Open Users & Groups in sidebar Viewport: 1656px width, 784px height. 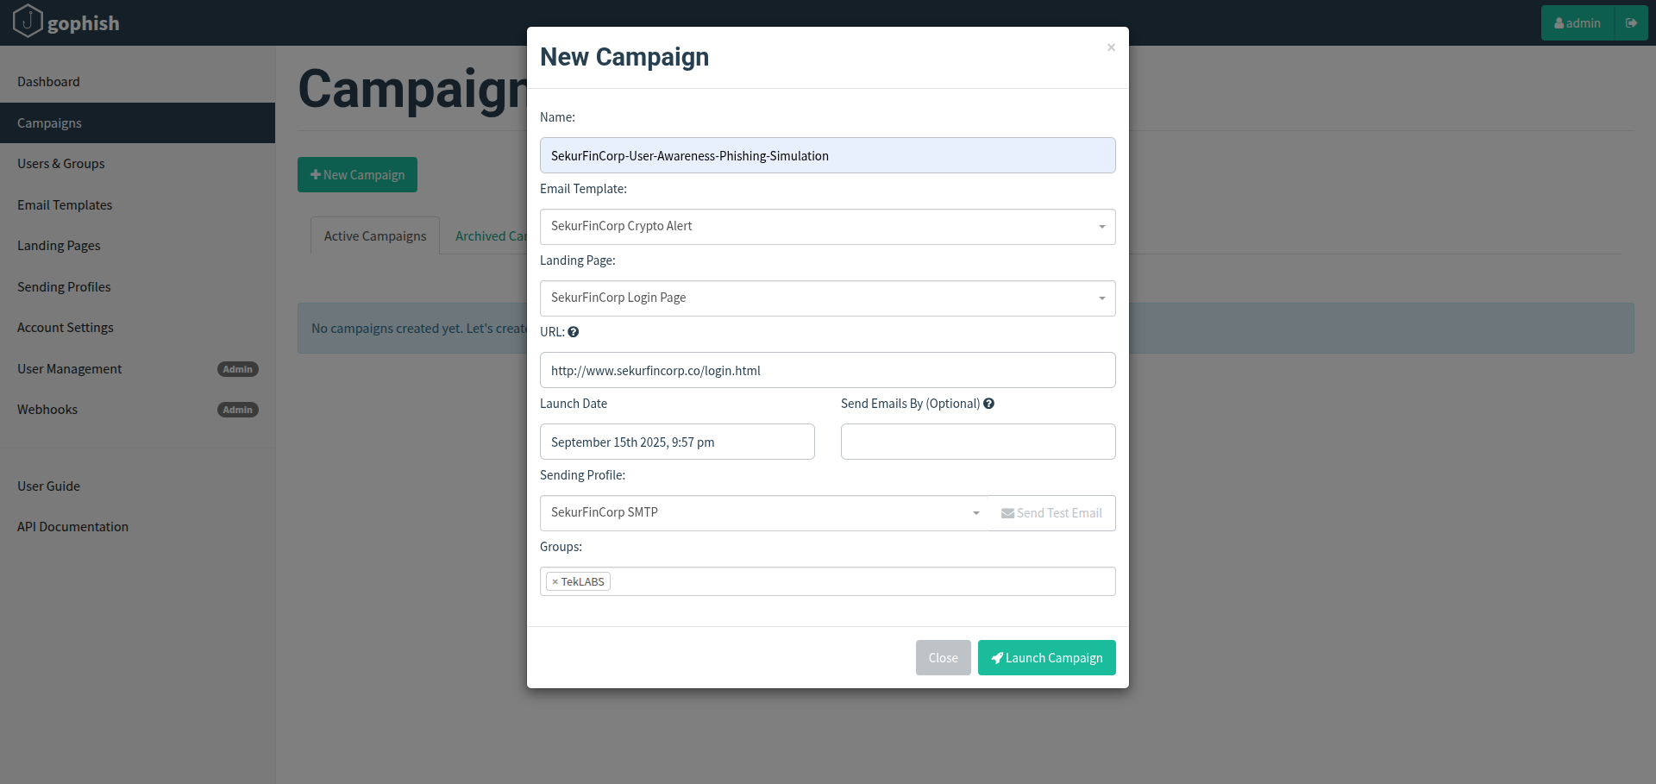(61, 164)
